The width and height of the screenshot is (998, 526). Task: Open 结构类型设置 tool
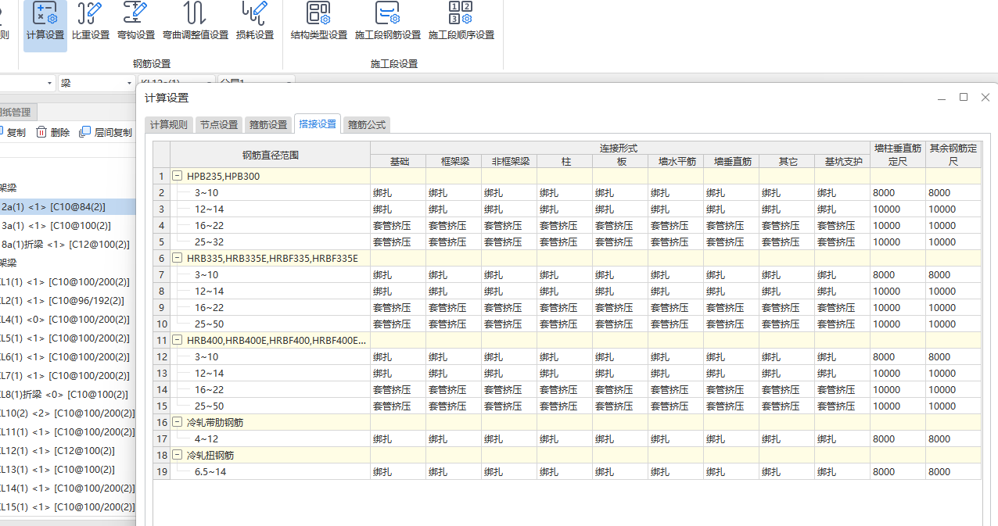coord(318,23)
